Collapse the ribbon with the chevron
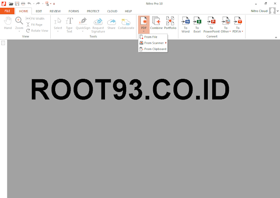Screen dimensions: 280x198 (x=276, y=37)
